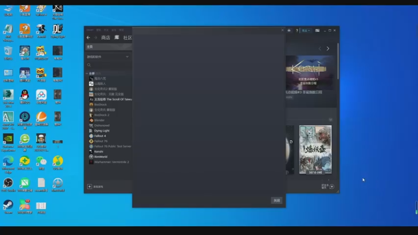The image size is (418, 235).
Task: Close the dark dialog with its X
Action: click(x=283, y=30)
